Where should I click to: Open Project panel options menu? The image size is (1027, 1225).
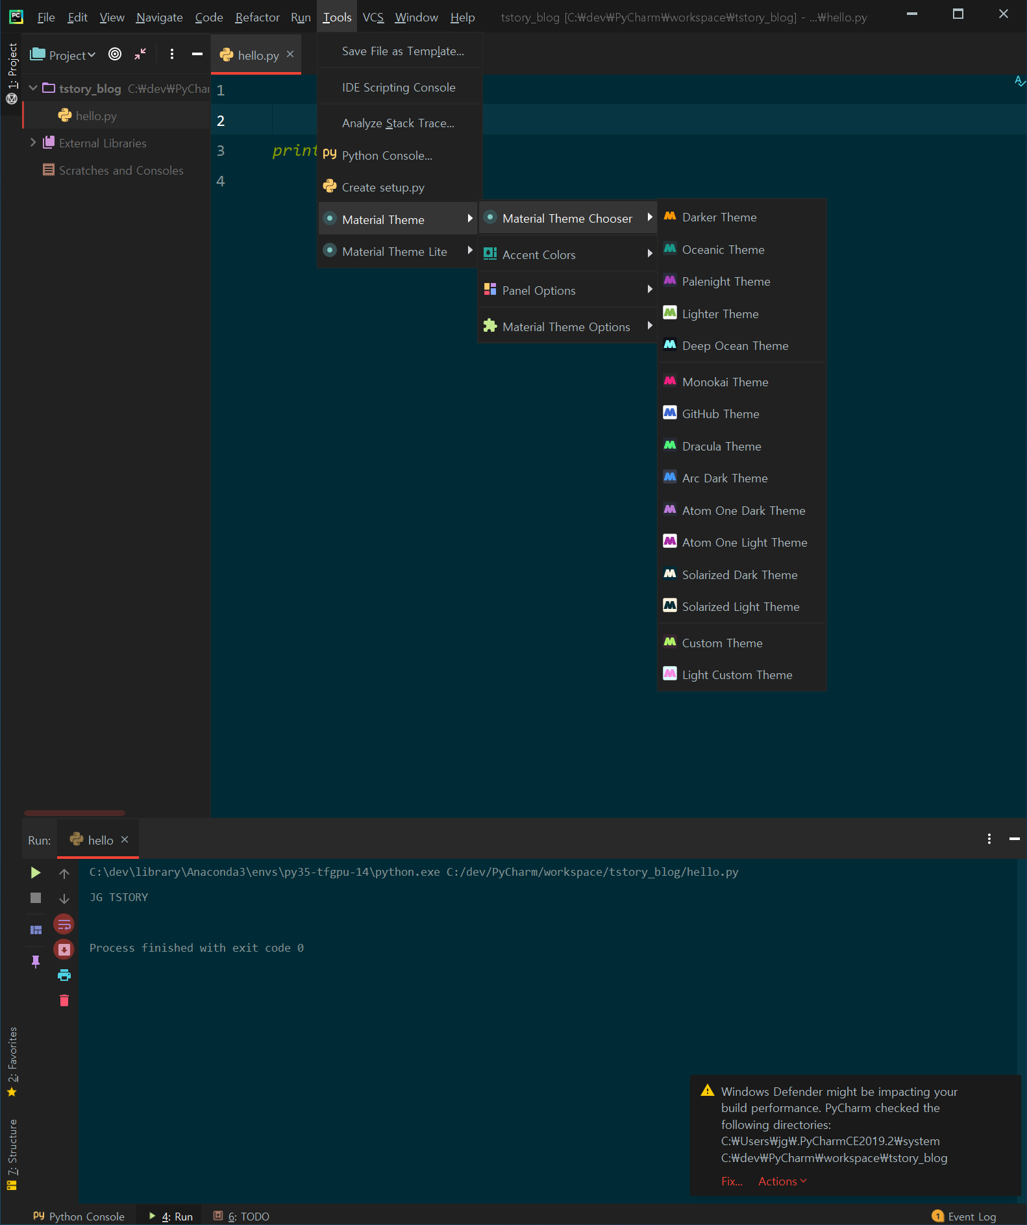172,55
